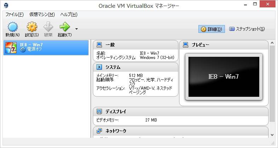Click the ビデオメモリー label
This screenshot has height=148, width=278.
(108, 120)
